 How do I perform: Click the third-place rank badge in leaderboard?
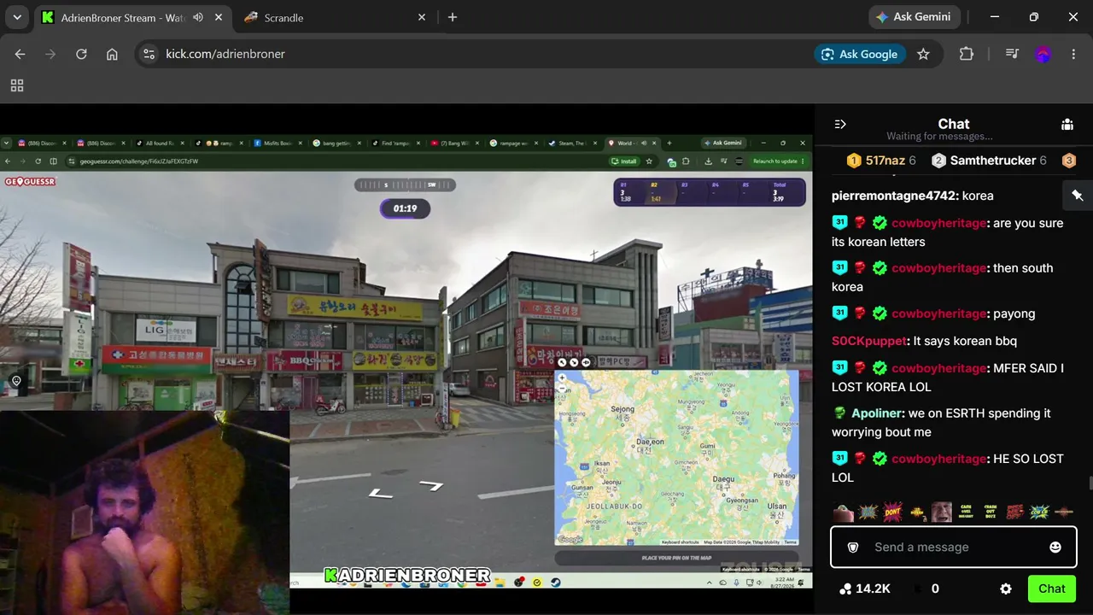tap(1068, 161)
